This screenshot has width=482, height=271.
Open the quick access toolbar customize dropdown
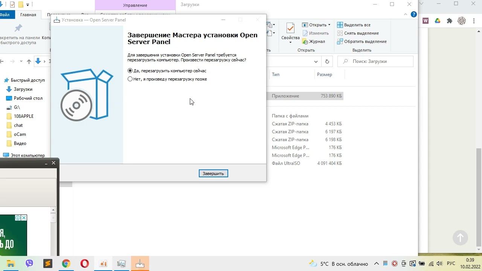(x=27, y=5)
